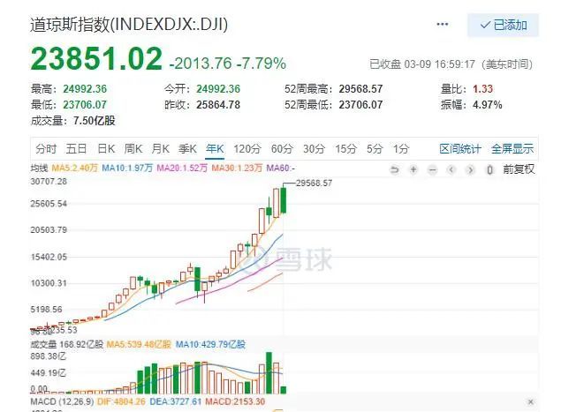Click the volume MA5:539.48亿股 label
Screen dimensions: 561x412
(139, 344)
